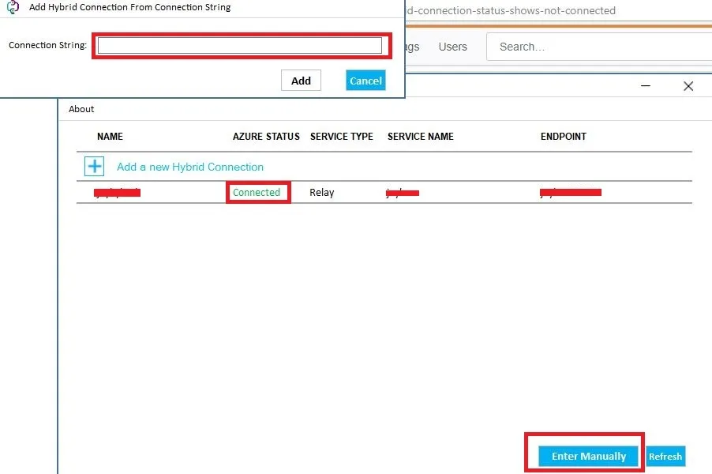Click the SERVICE NAME column header
Viewport: 712px width, 474px height.
[421, 137]
